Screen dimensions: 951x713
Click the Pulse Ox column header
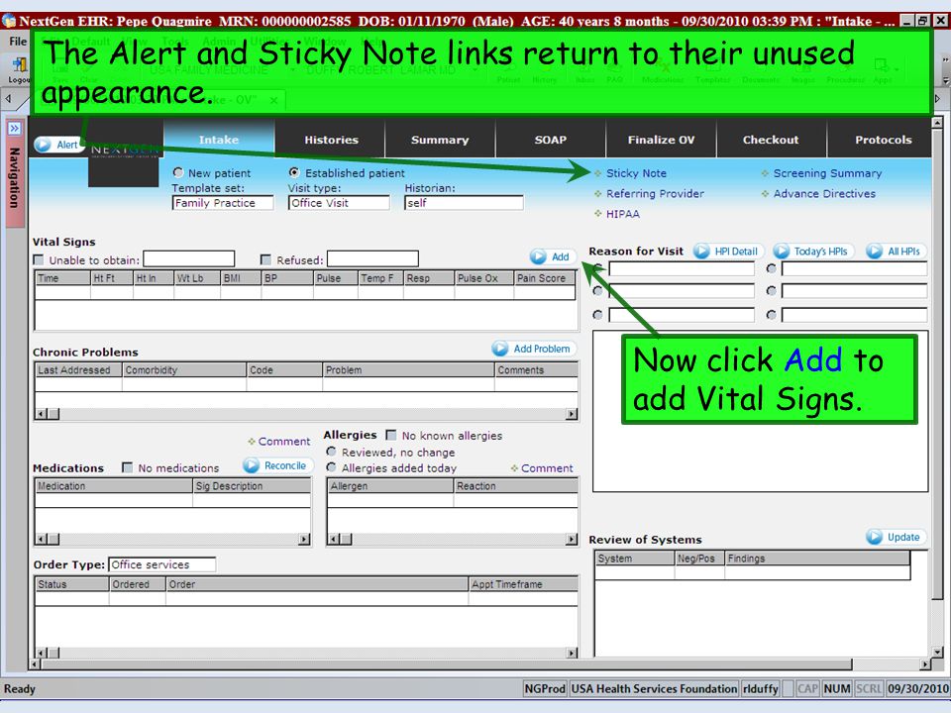pos(483,278)
